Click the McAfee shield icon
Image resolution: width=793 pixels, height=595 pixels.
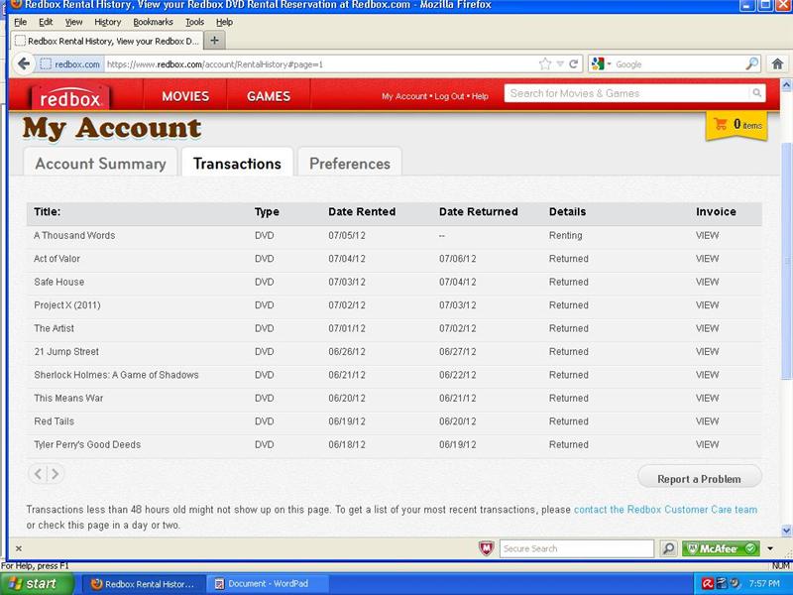486,548
